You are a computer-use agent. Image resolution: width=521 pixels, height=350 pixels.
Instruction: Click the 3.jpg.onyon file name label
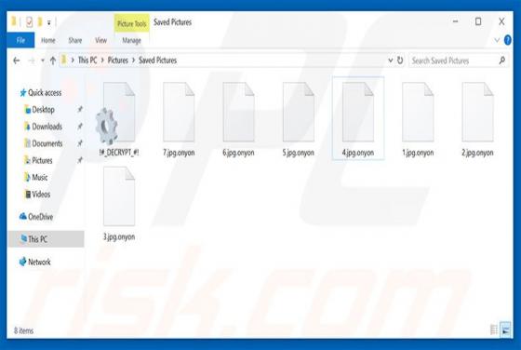119,237
